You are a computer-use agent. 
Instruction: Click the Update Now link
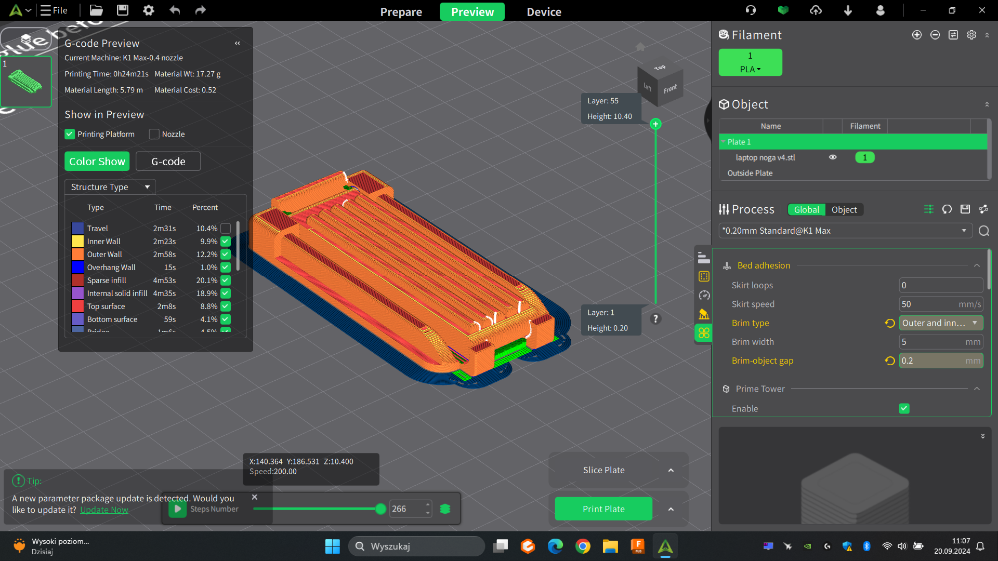point(104,510)
